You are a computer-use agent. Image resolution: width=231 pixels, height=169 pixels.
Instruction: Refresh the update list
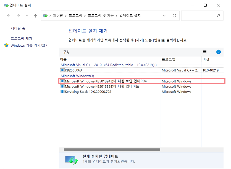coord(174,16)
